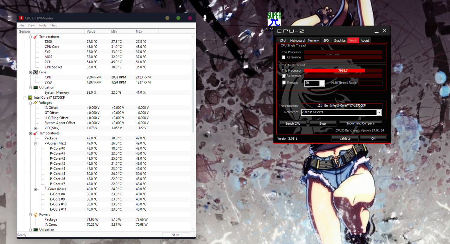This screenshot has width=450, height=244.
Task: Collapse the upper Utilization node
Action: click(x=30, y=87)
